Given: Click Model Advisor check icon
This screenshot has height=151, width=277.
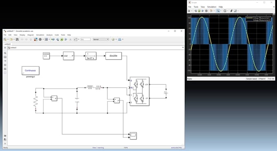Looking at the screenshot, I should point(113,39).
